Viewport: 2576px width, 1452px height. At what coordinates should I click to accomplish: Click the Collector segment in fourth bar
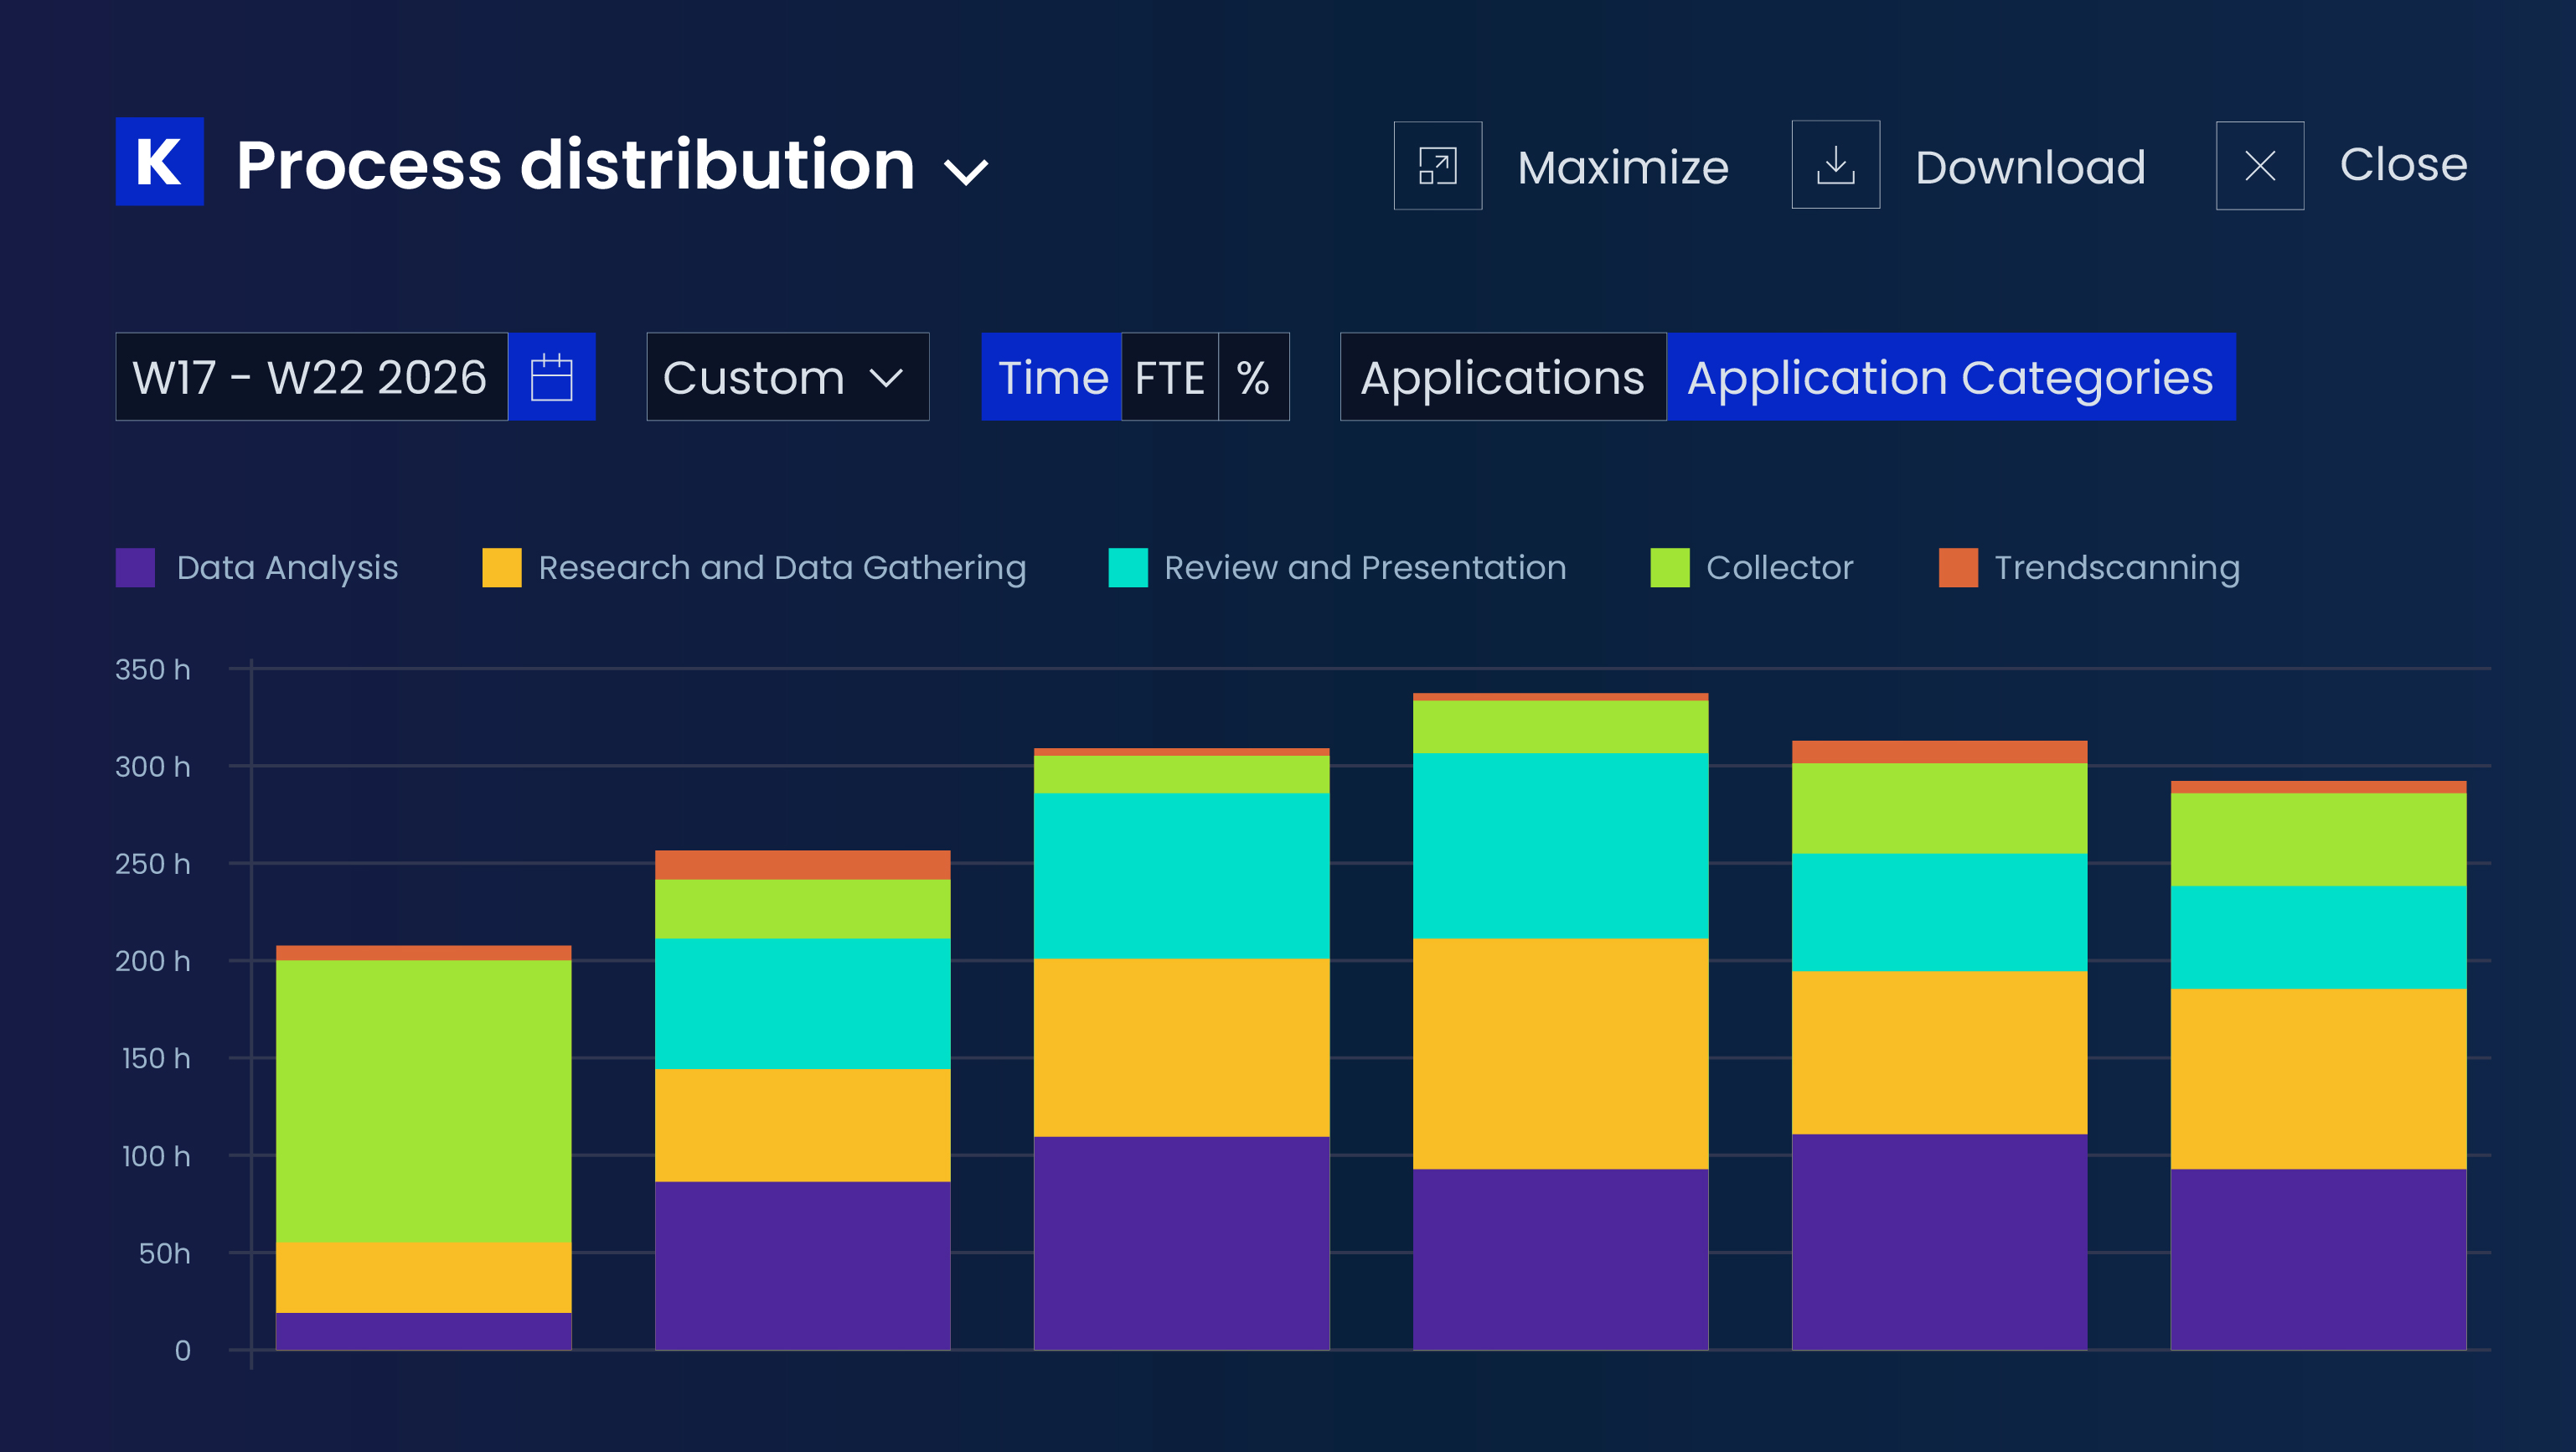1560,727
